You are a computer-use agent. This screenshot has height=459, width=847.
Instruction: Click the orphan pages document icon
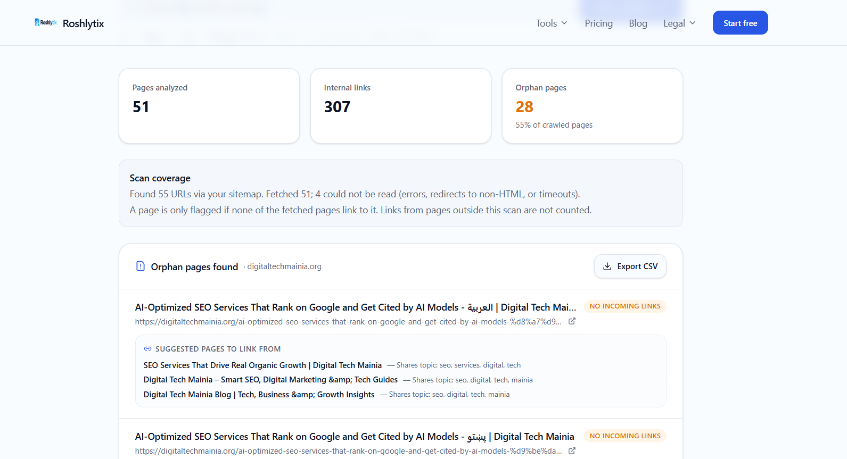coord(141,266)
